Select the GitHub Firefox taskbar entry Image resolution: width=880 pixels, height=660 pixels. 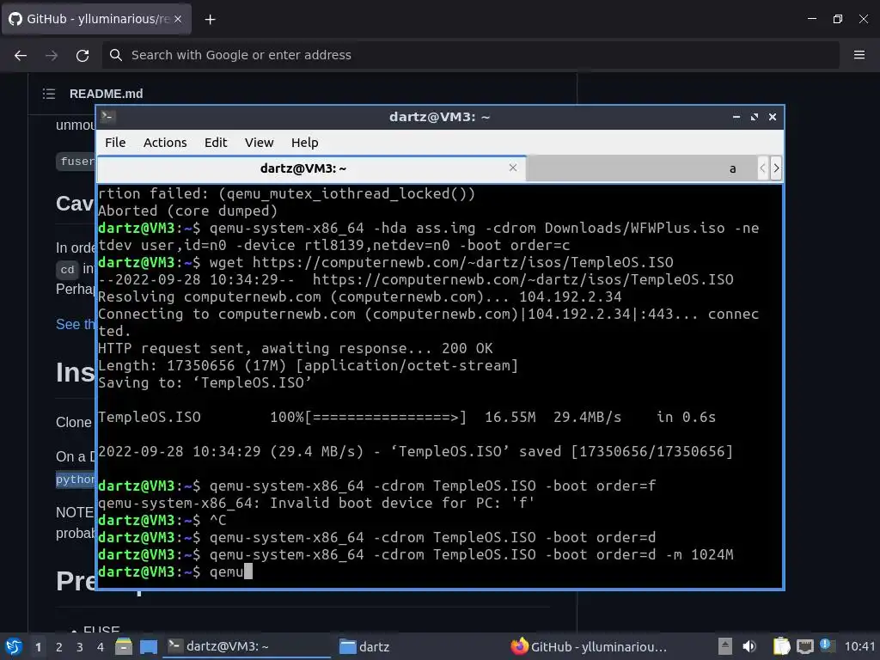[x=590, y=646]
